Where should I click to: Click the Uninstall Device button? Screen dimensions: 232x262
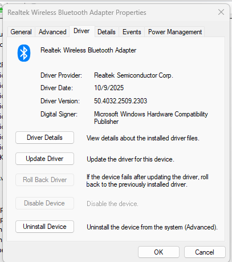click(44, 227)
